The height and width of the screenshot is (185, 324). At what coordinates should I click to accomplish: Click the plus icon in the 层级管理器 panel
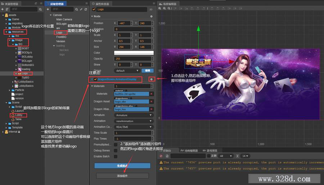tap(48, 9)
